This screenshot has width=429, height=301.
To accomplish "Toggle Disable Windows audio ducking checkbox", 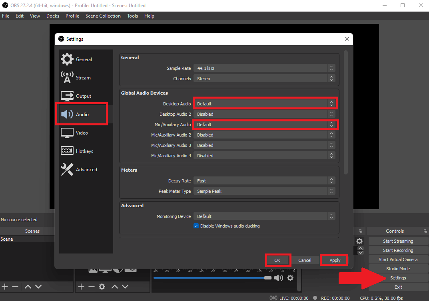I will click(x=196, y=226).
